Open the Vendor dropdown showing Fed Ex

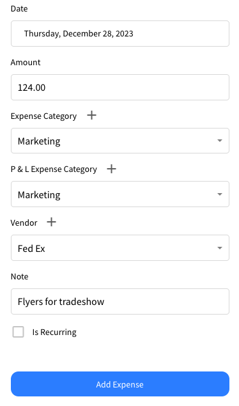pyautogui.click(x=120, y=248)
